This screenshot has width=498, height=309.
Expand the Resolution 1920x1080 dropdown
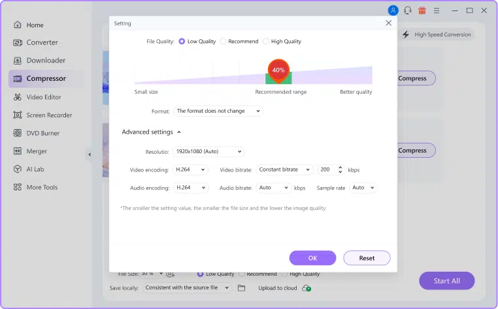[208, 151]
